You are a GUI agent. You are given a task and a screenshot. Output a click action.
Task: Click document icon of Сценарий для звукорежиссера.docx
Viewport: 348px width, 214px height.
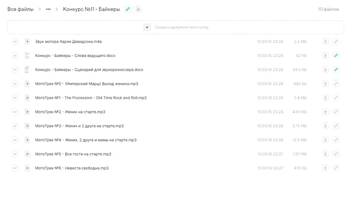click(x=27, y=70)
